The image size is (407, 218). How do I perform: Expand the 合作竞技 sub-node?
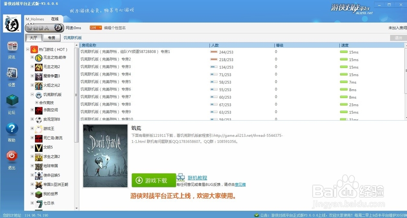click(37, 103)
